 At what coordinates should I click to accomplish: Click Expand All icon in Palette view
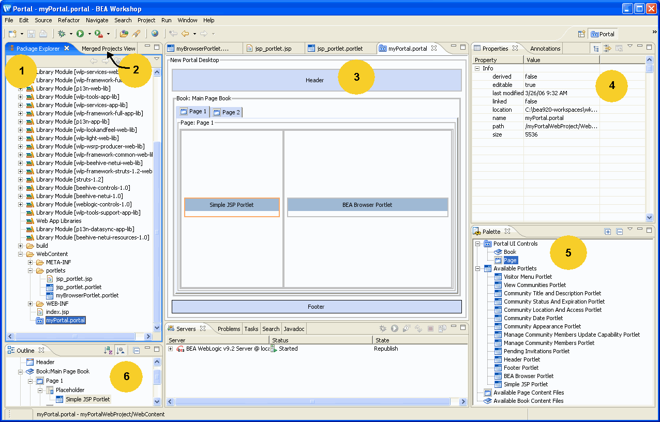(x=608, y=232)
